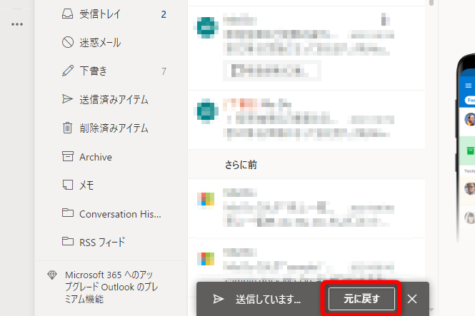The height and width of the screenshot is (316, 475).
Task: Click the drafts pencil icon
Action: 68,71
